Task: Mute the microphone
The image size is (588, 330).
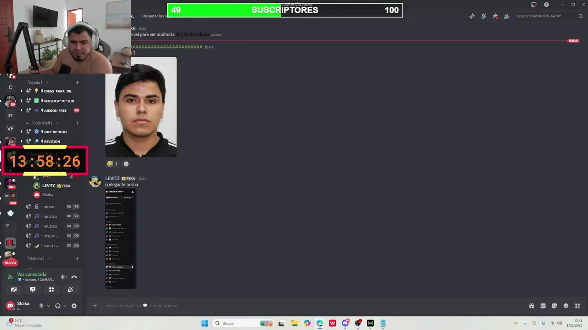Action: click(x=41, y=306)
